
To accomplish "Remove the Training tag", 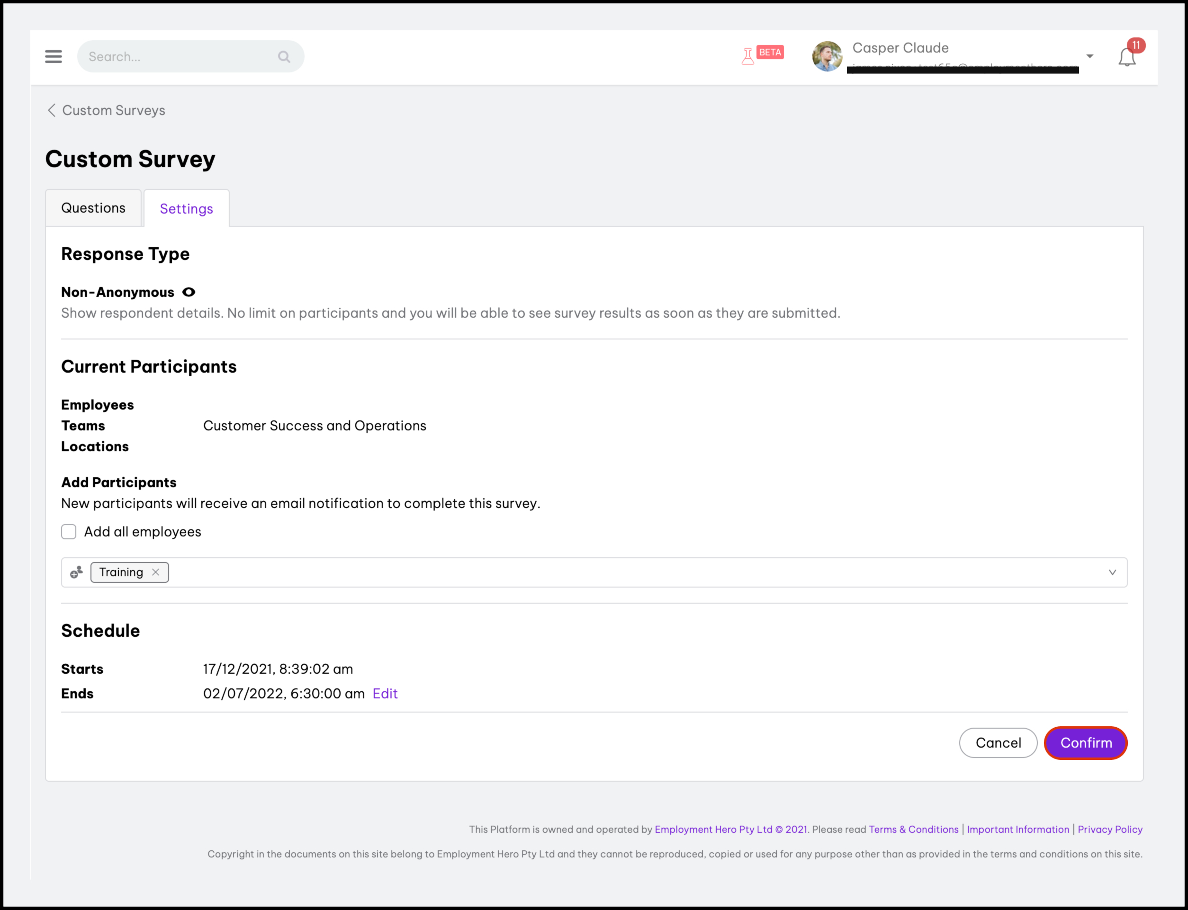I will [x=155, y=572].
